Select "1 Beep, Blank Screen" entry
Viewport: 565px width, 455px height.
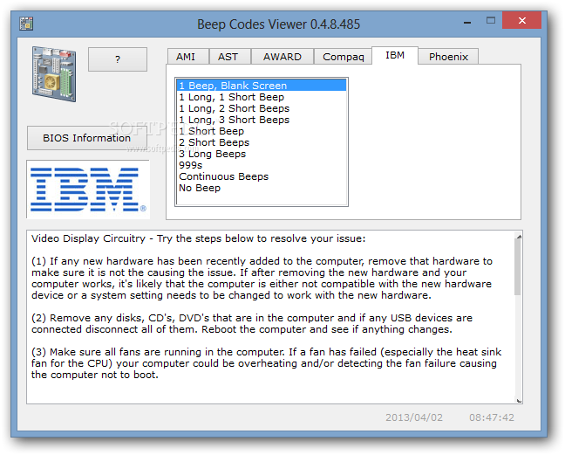tap(262, 86)
